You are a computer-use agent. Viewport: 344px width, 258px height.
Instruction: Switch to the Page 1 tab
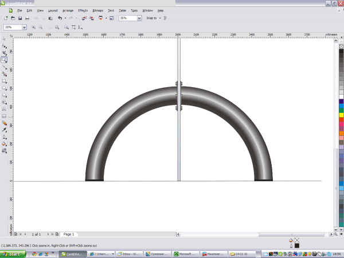click(x=68, y=234)
